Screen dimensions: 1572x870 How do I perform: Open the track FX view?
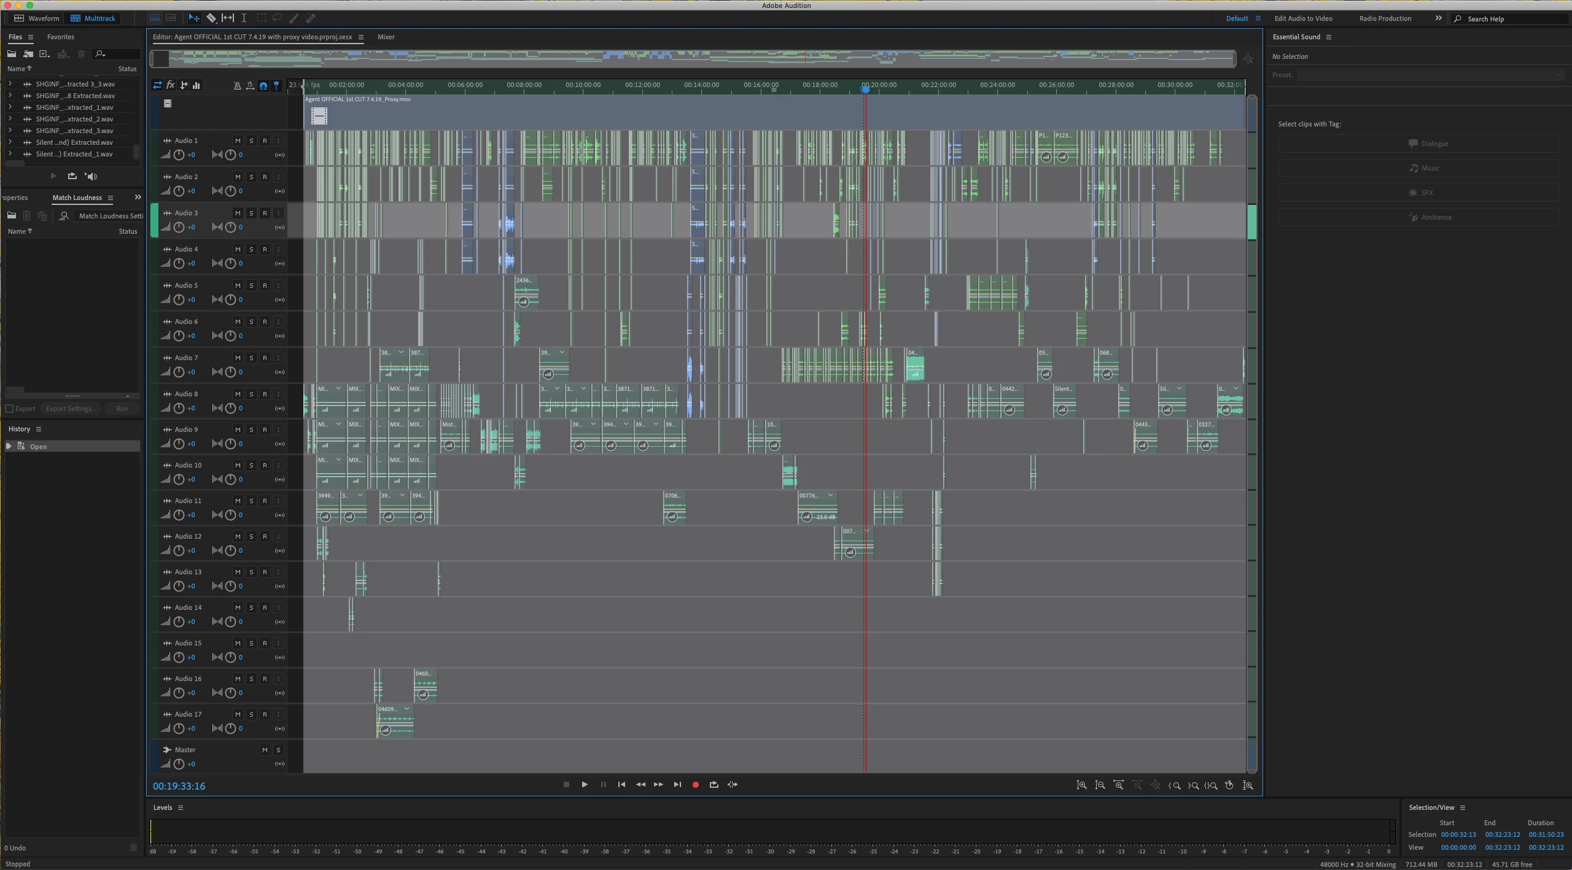171,85
